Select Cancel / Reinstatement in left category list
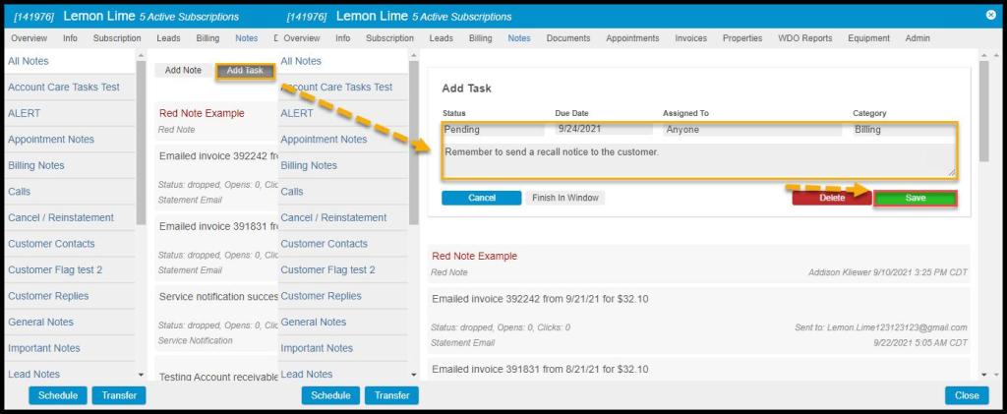 (61, 217)
